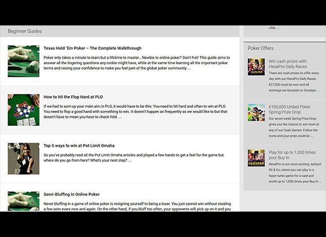Viewport: 326px width, 237px height.
Task: Click the Spring Prize Drop penguin icon
Action: point(256,112)
